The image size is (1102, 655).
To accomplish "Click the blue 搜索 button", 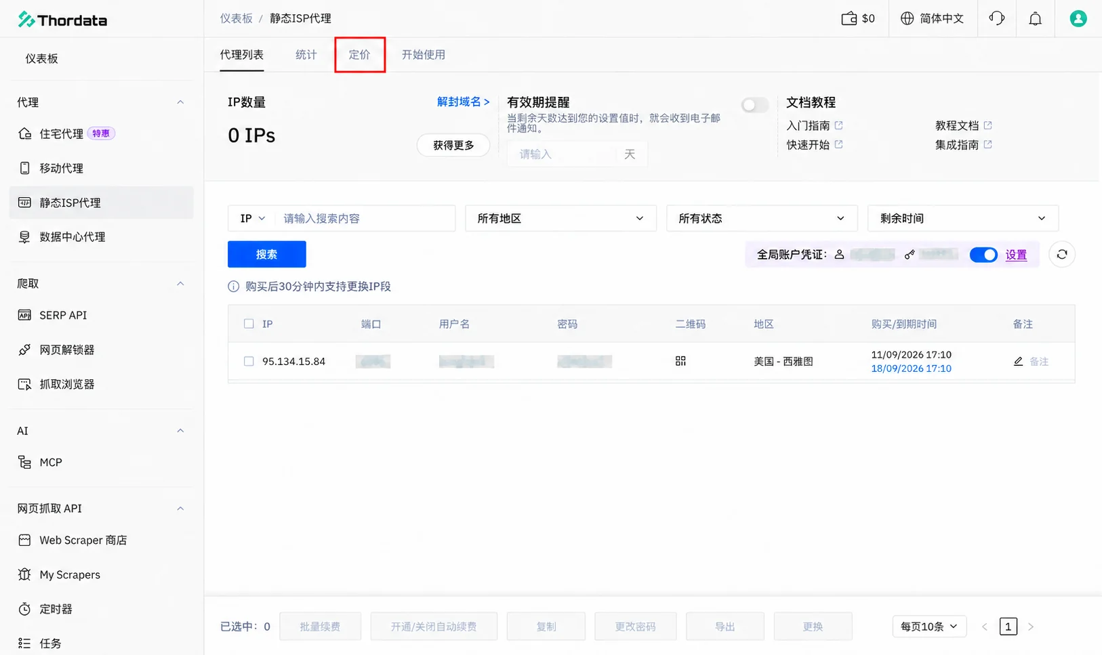I will [267, 254].
